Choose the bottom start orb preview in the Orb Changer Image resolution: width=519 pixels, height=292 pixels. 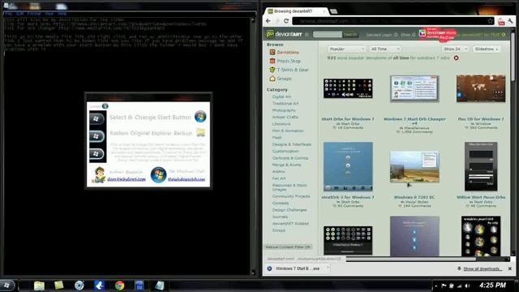pos(97,153)
